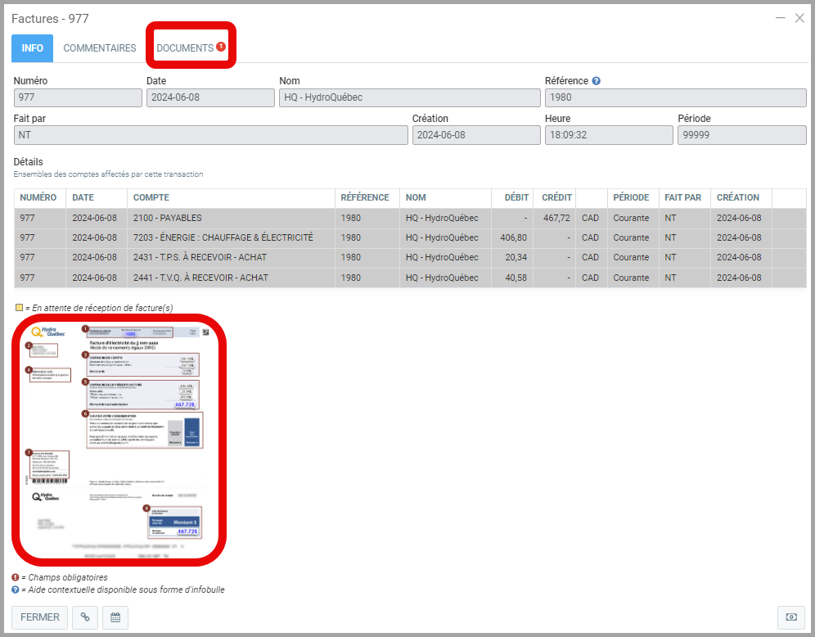Screen dimensions: 815x637
Task: Click the link icon button beside FERMER
Action: click(85, 617)
